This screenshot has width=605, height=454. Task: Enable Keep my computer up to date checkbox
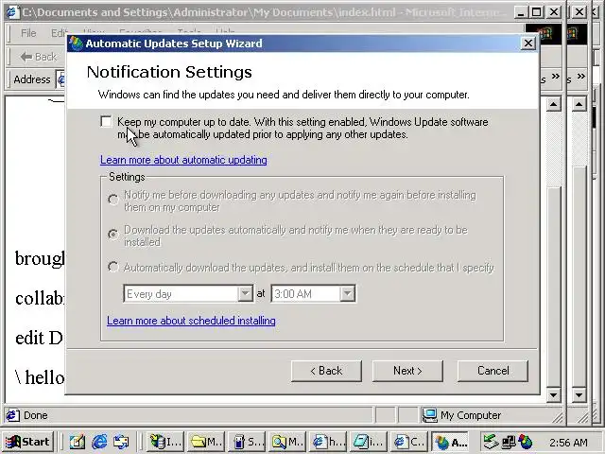[106, 122]
